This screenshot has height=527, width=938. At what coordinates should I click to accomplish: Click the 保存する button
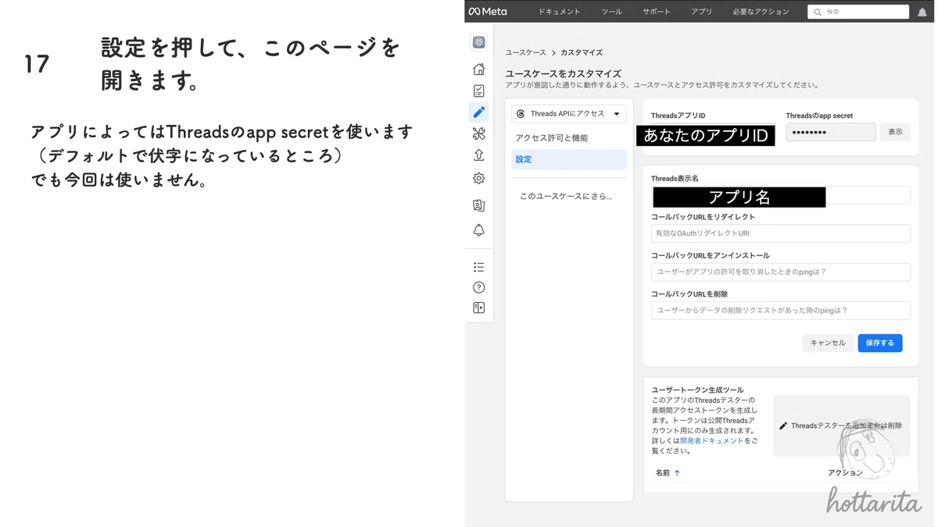click(x=880, y=343)
